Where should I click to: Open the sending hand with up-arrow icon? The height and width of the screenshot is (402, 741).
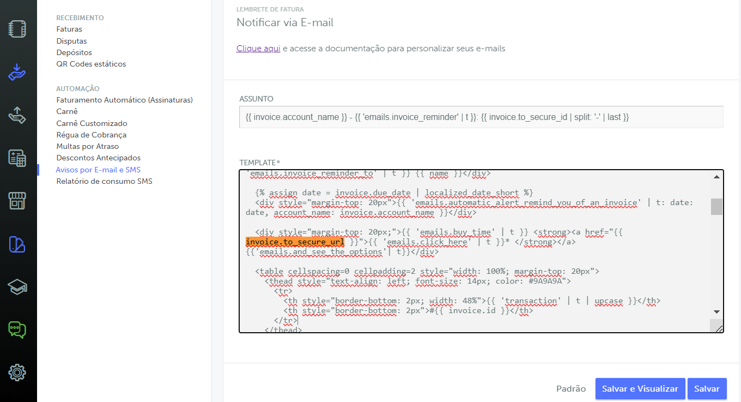17,115
